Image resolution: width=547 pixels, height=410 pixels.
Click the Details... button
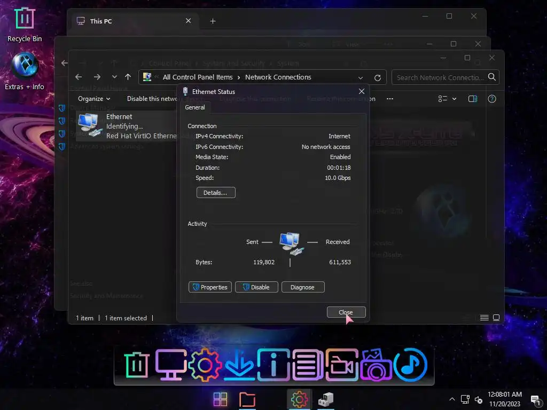coord(216,192)
